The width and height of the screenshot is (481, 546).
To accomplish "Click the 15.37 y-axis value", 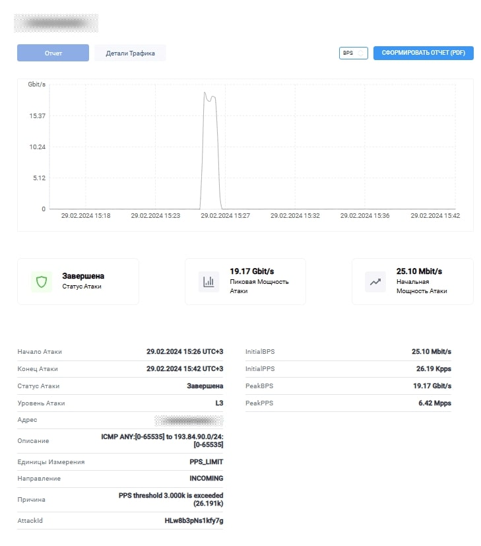I will [37, 116].
